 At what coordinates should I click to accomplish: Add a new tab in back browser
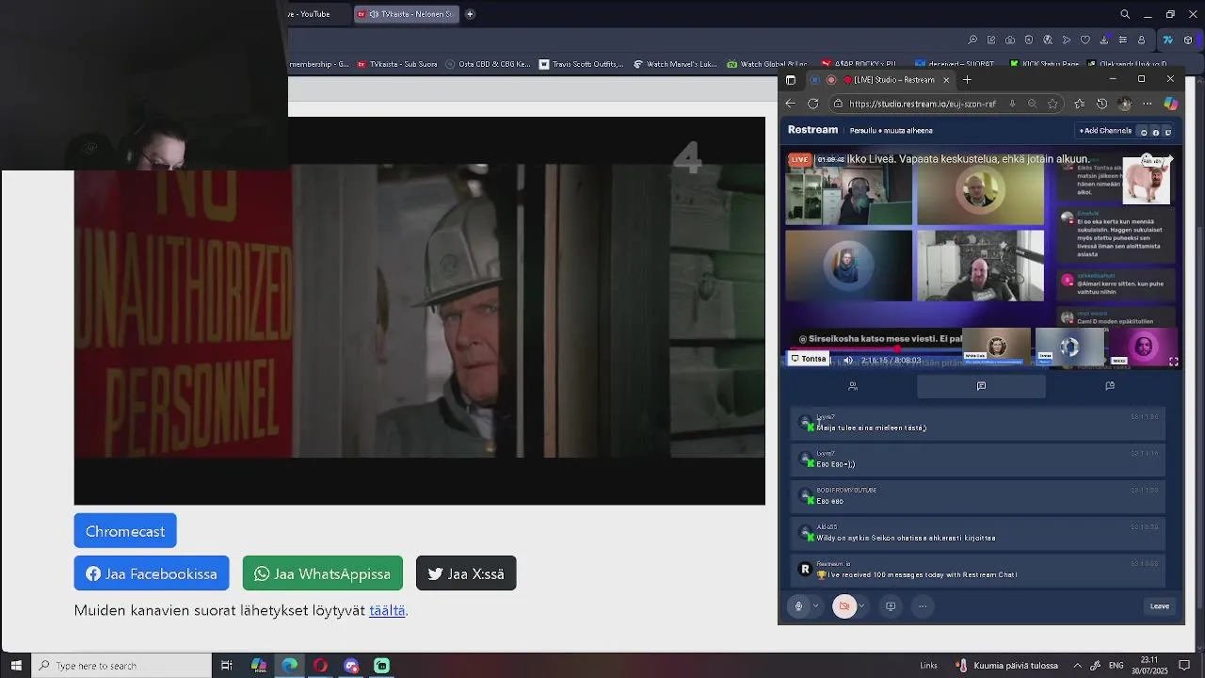(470, 14)
